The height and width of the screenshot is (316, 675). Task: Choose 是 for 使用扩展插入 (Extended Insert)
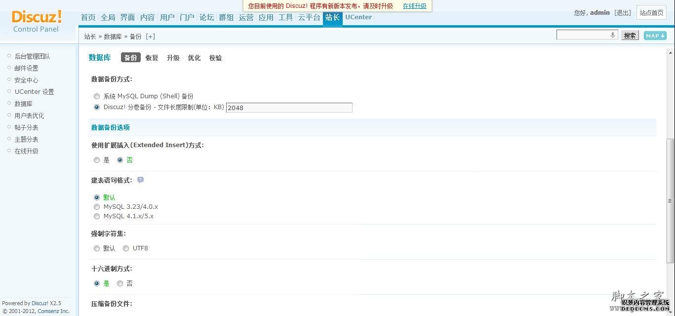coord(97,160)
